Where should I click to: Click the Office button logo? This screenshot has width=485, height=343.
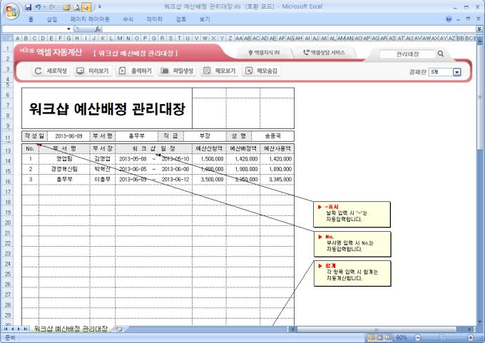click(x=11, y=11)
